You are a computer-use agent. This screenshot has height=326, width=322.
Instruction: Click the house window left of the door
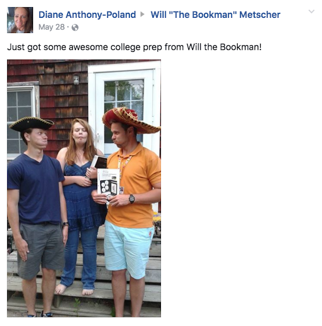[x=20, y=121]
